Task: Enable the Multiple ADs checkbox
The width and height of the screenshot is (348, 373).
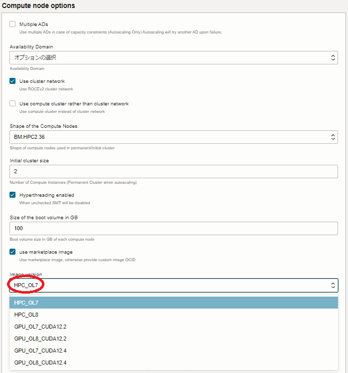Action: [x=12, y=24]
